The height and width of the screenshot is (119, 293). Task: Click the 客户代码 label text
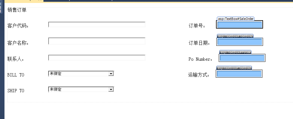pos(18,26)
